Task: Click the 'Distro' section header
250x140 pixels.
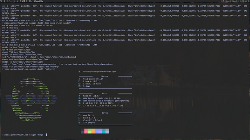Action: click(104, 77)
